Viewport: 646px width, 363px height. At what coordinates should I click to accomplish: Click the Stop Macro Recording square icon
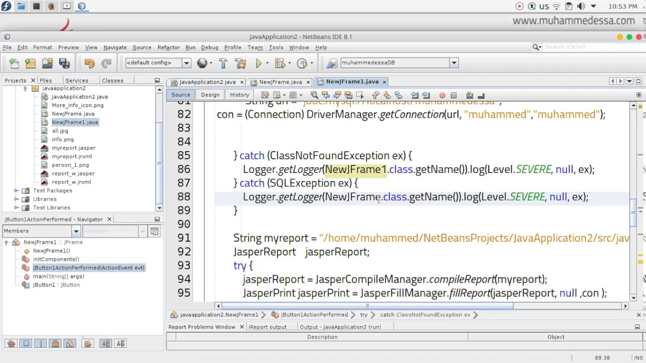click(x=453, y=95)
